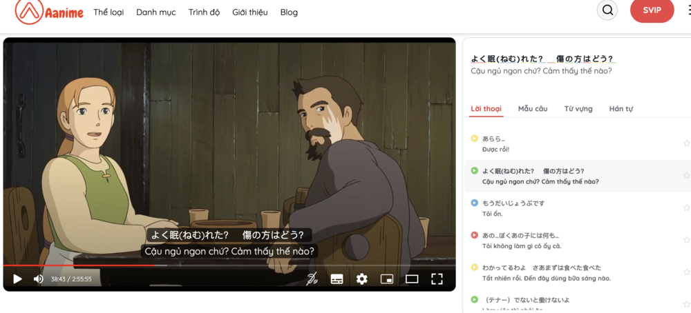691x313 pixels.
Task: Mute the video volume
Action: click(39, 279)
